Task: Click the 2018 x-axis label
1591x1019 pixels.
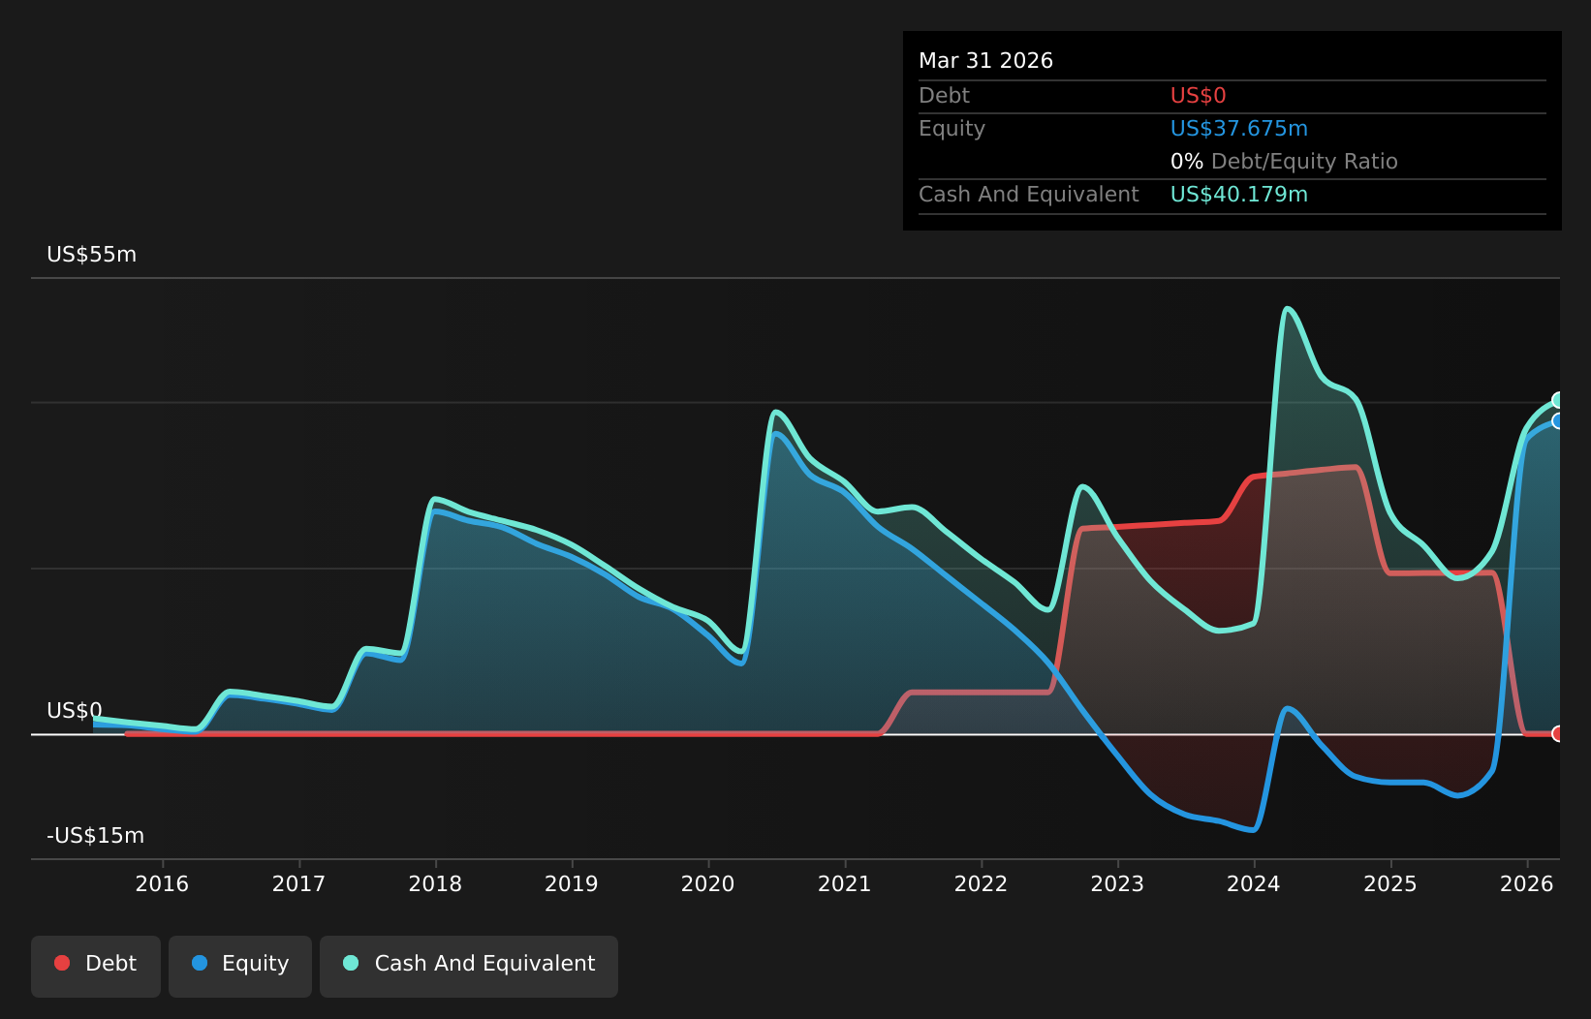Action: point(435,883)
